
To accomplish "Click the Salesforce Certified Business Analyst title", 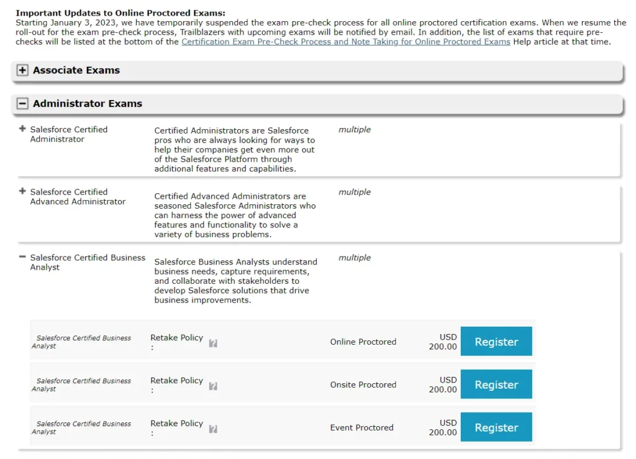I will 88,262.
